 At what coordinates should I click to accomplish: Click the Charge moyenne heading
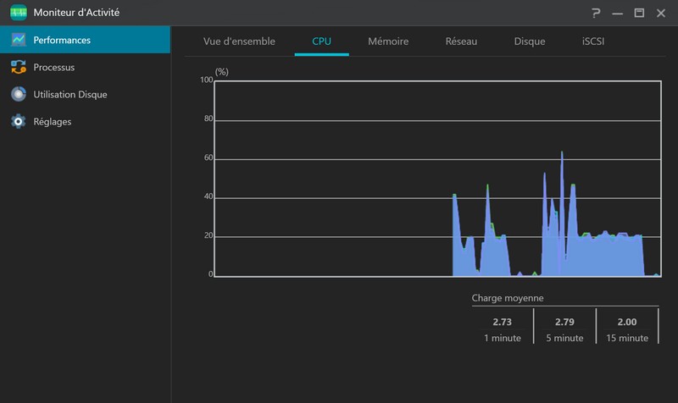point(508,298)
